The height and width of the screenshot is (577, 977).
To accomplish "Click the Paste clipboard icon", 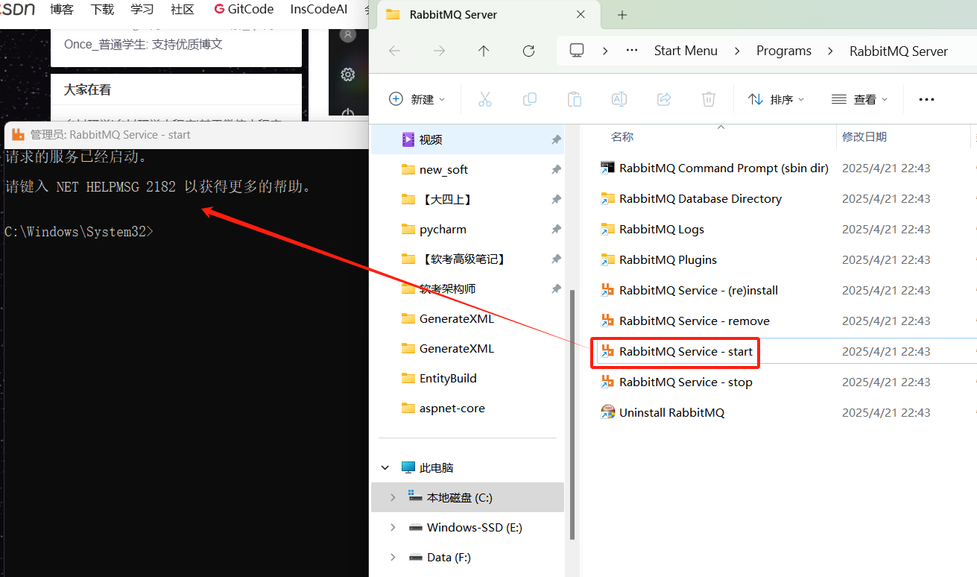I will coord(575,99).
